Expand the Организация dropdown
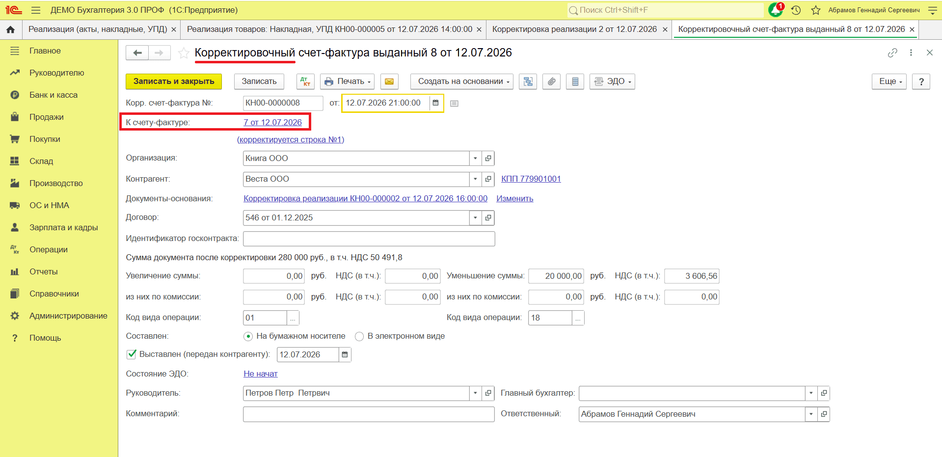 click(475, 158)
